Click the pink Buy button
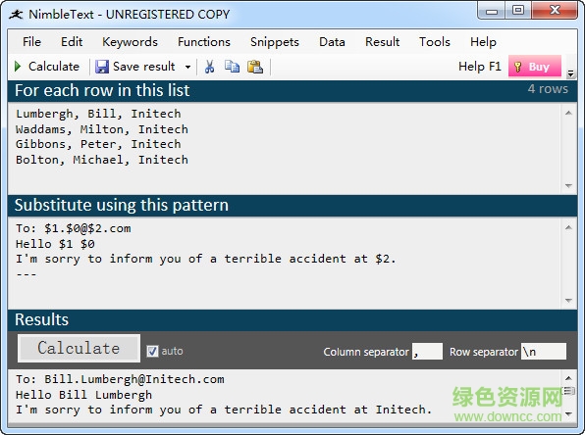This screenshot has height=435, width=585. coord(535,67)
